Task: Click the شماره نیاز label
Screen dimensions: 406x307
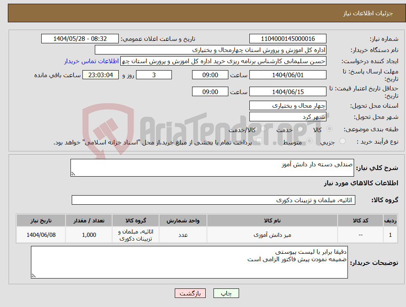Action: click(384, 39)
